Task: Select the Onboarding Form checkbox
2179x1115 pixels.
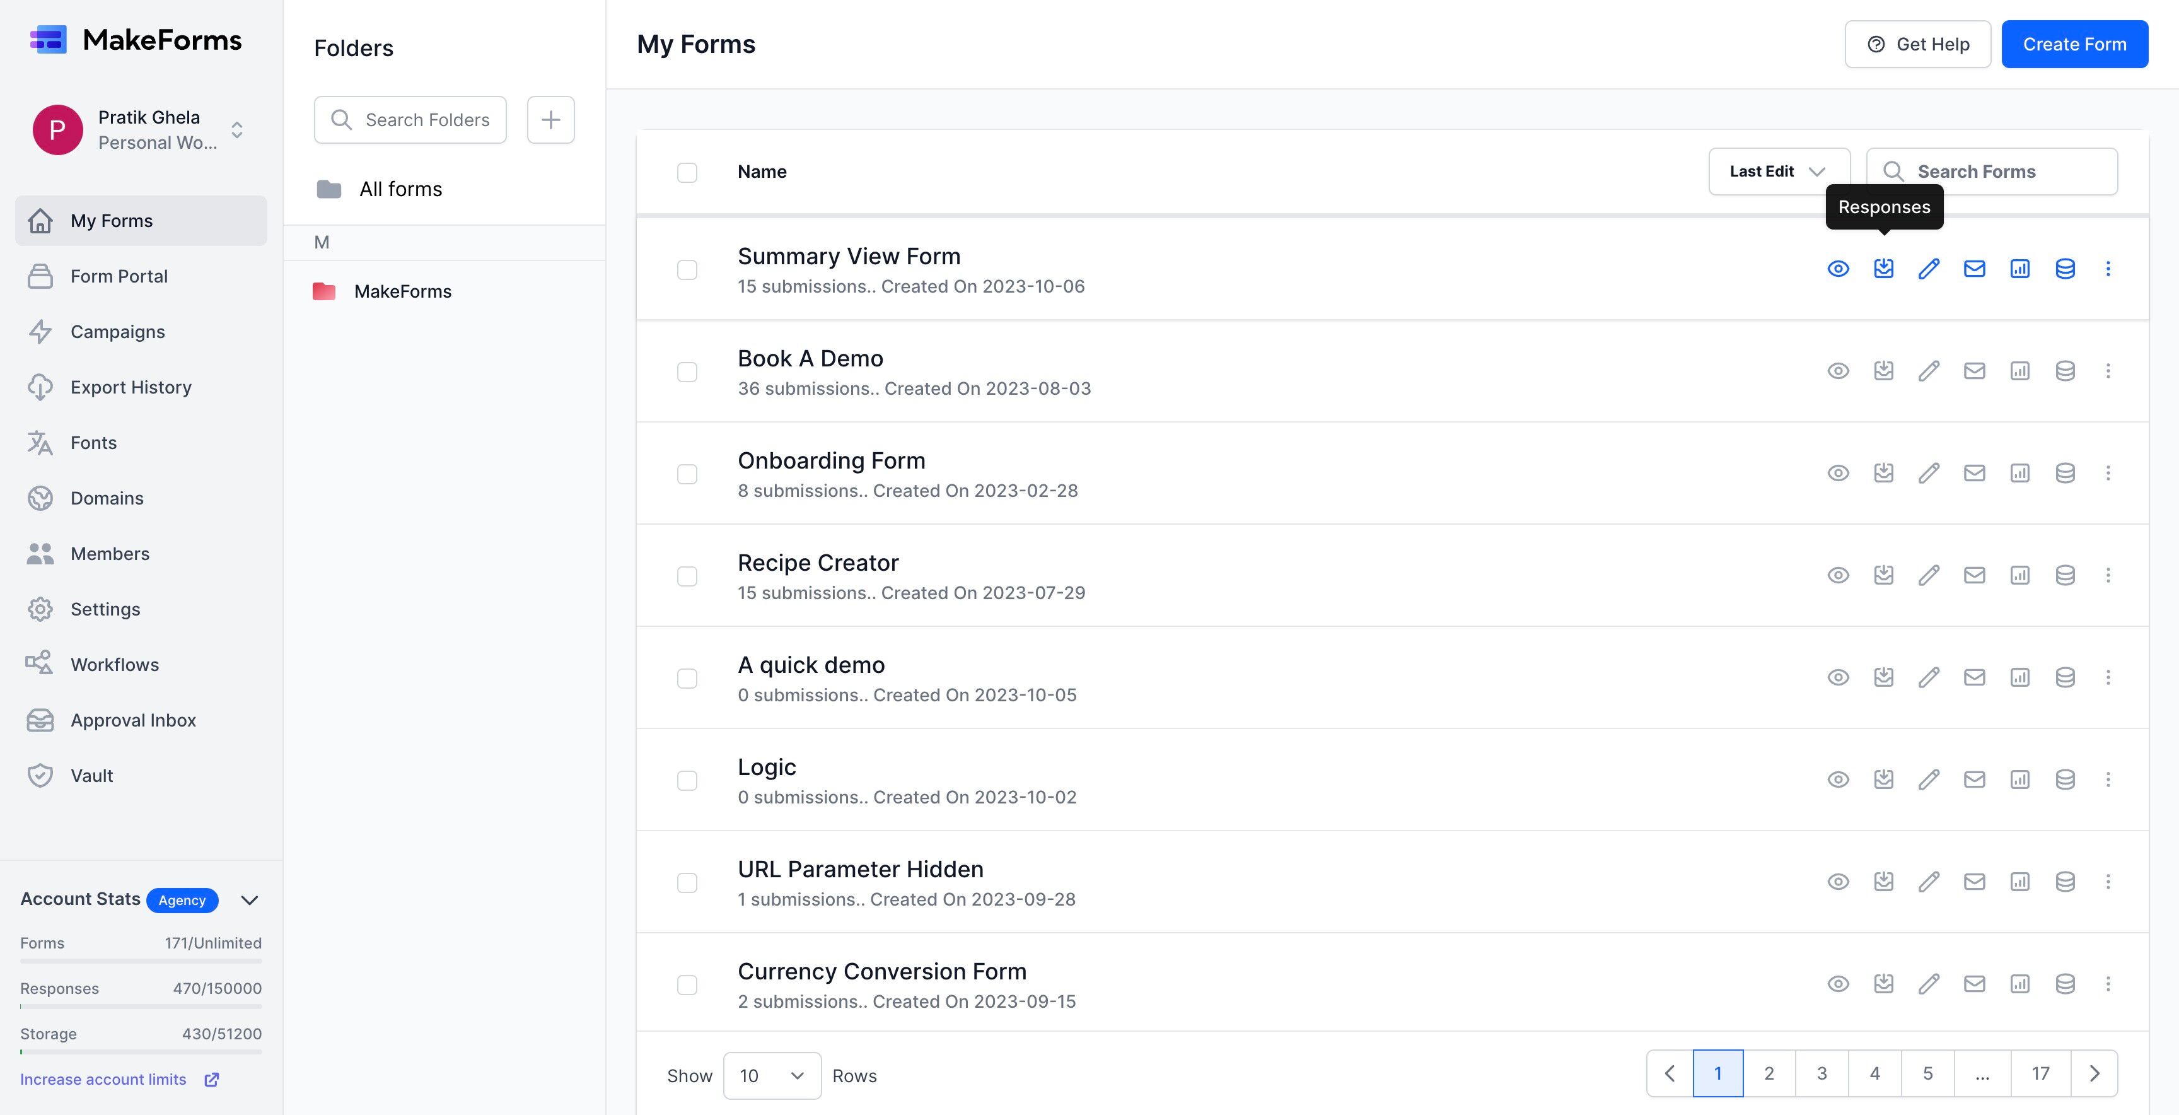Action: click(687, 475)
